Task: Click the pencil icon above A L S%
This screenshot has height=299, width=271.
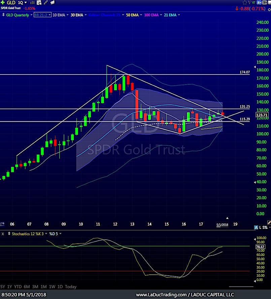Action: (269, 222)
